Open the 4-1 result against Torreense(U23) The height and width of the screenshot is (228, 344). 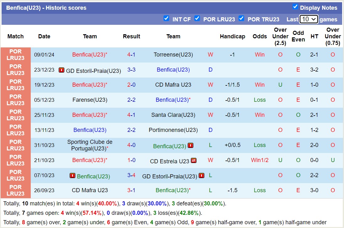coord(131,55)
